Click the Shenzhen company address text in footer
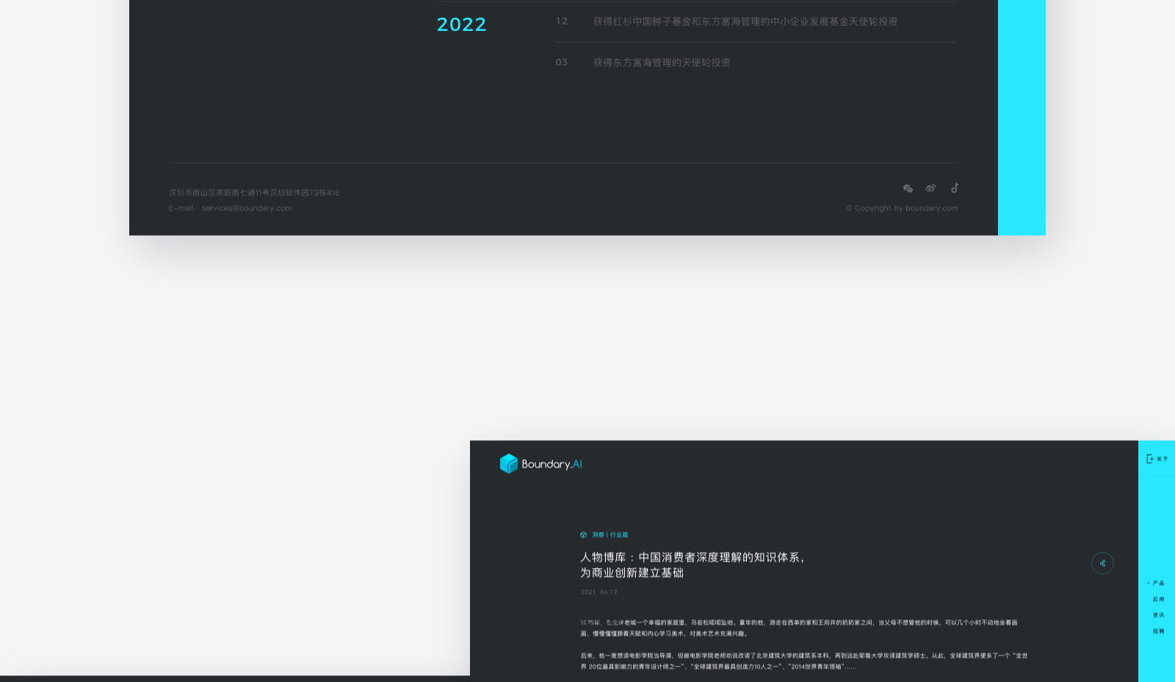The height and width of the screenshot is (682, 1175). tap(254, 193)
